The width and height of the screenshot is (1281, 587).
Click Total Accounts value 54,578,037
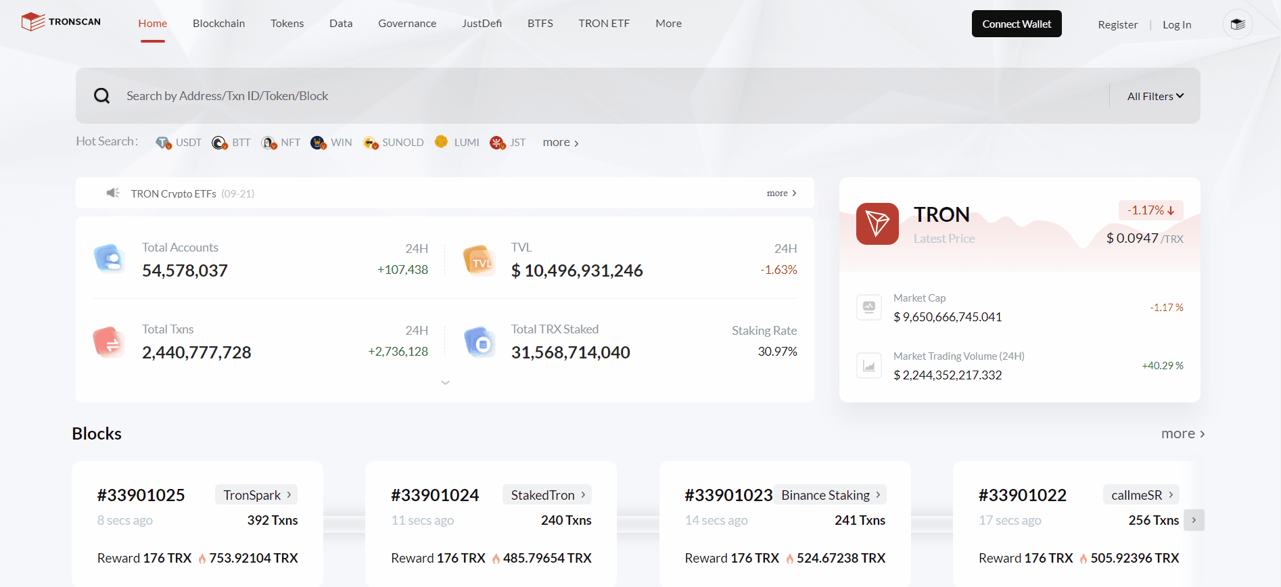coord(185,271)
